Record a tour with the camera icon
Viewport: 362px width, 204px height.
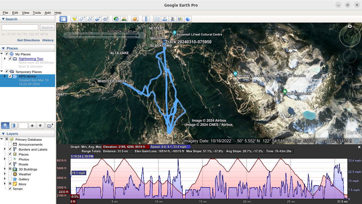point(106,19)
